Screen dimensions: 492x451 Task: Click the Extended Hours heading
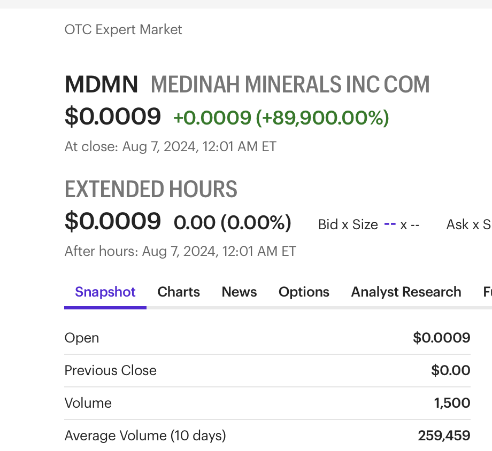(151, 190)
